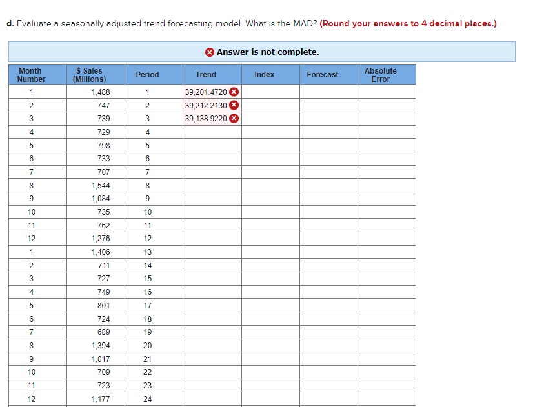544x407 pixels.
Task: Click the empty Trend cell for period 4
Action: tap(212, 132)
